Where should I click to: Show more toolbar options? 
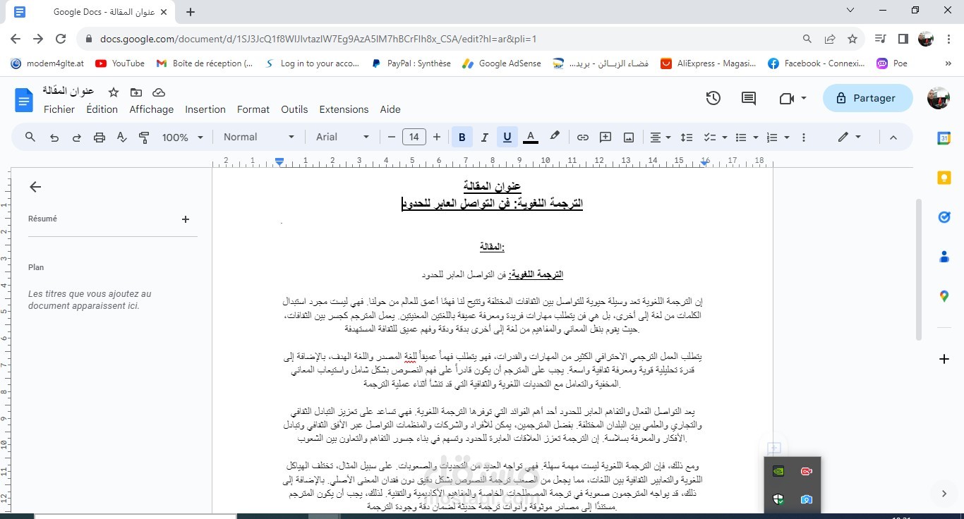click(x=804, y=138)
